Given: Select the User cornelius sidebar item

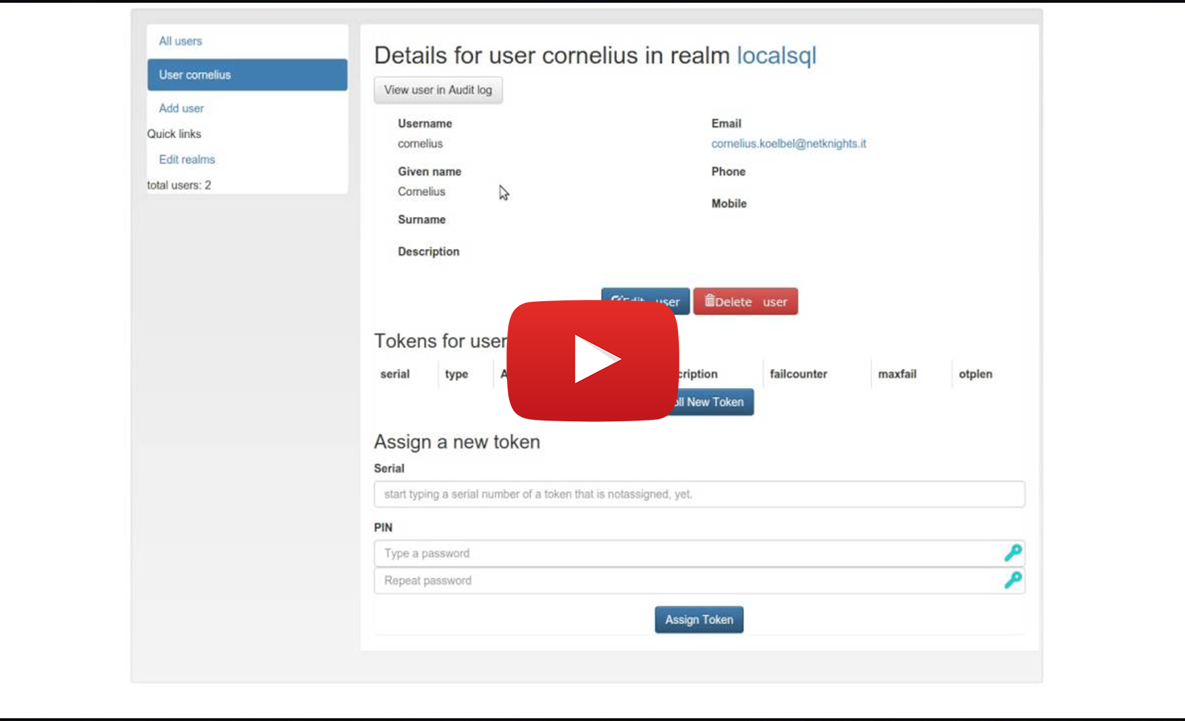Looking at the screenshot, I should pyautogui.click(x=247, y=75).
